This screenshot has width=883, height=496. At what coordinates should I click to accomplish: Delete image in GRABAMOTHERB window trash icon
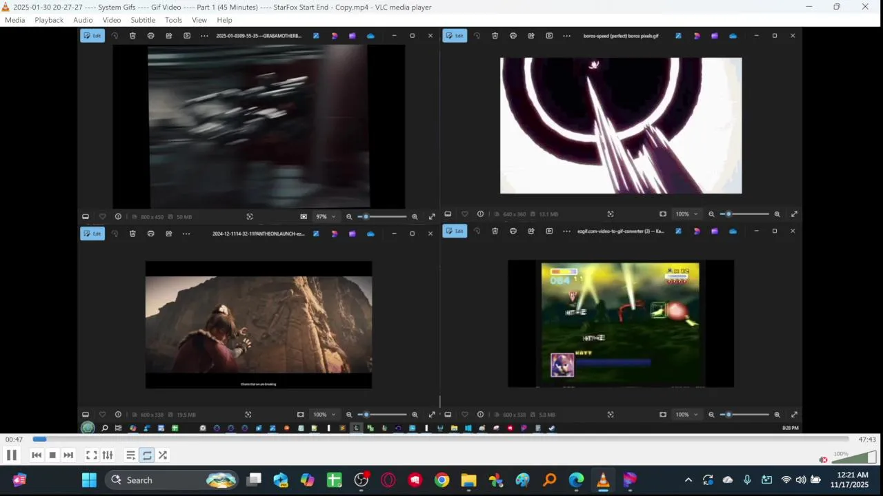(x=132, y=36)
